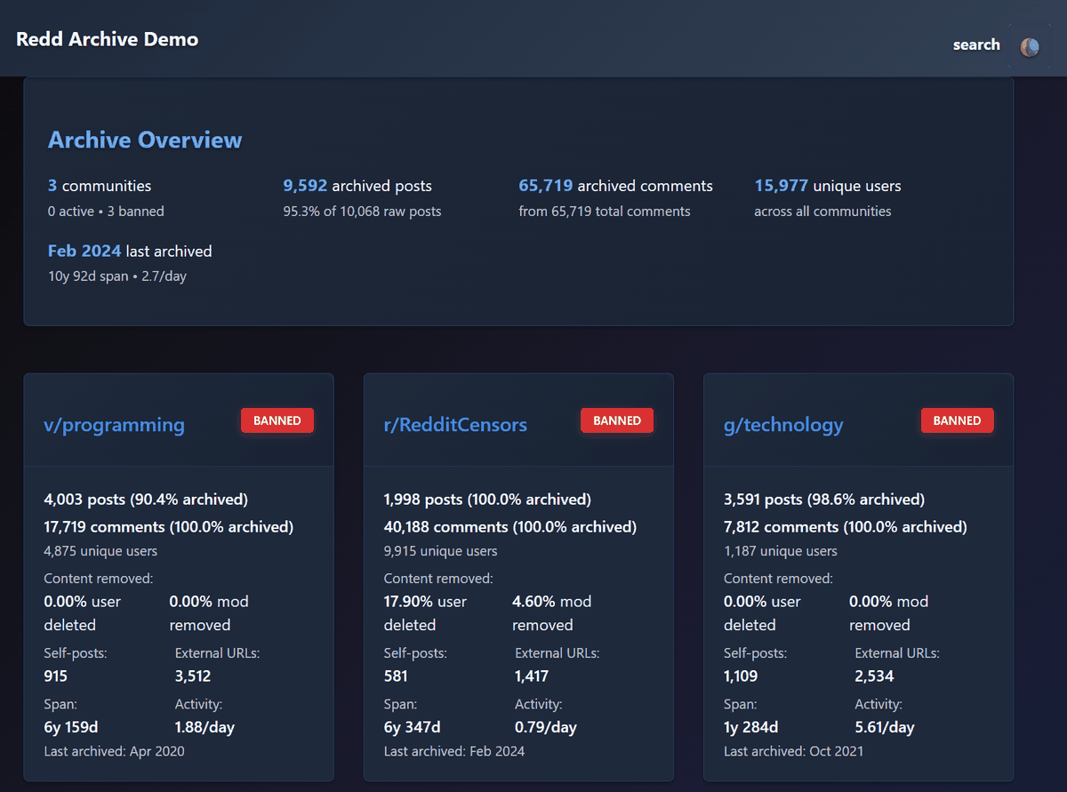Viewport: 1067px width, 792px height.
Task: Click BANNED badge on r/RedditCensors card
Action: (617, 420)
